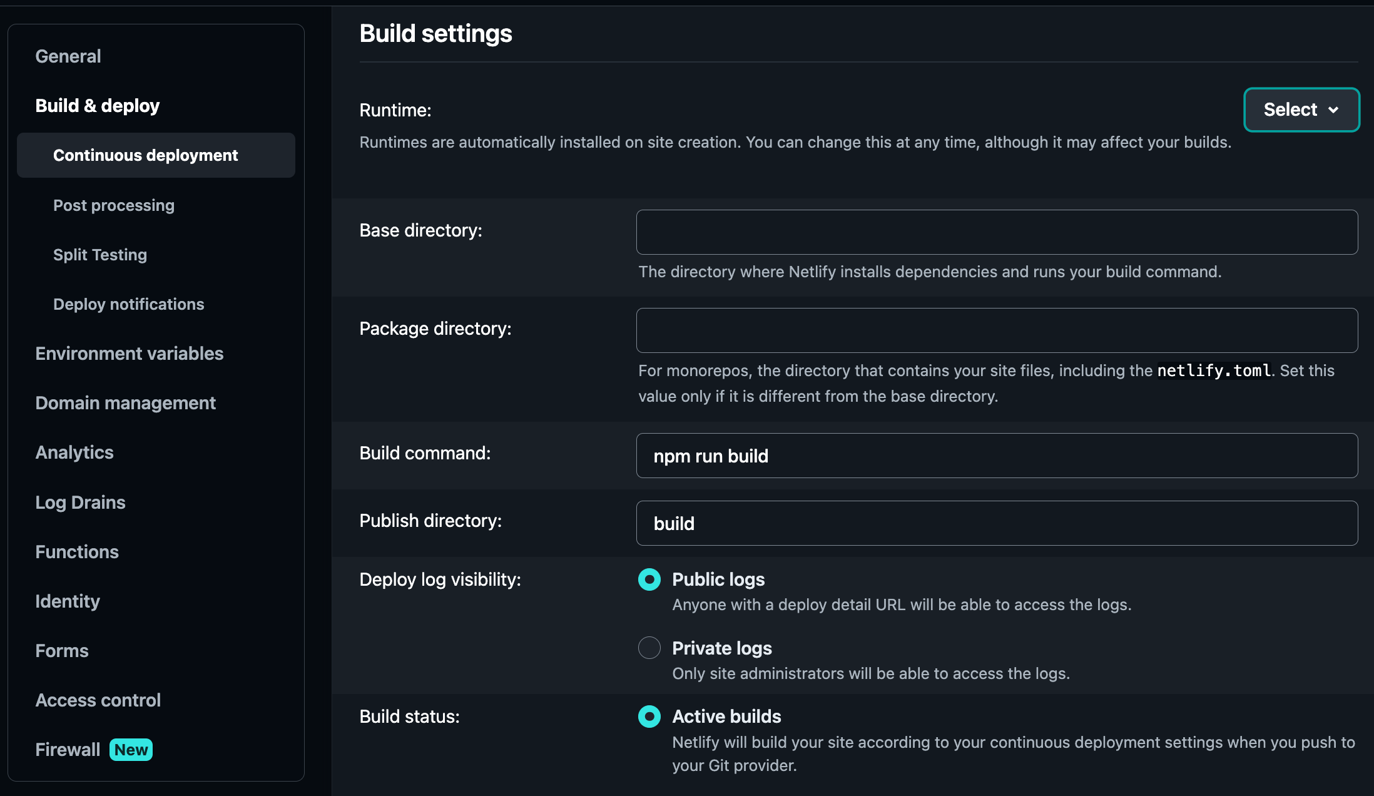Select the Public logs radio option
Image resolution: width=1374 pixels, height=796 pixels.
tap(649, 579)
